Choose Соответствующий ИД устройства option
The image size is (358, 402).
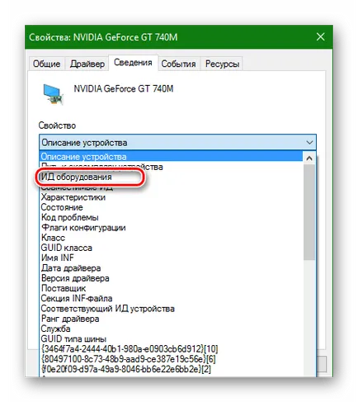coord(172,309)
